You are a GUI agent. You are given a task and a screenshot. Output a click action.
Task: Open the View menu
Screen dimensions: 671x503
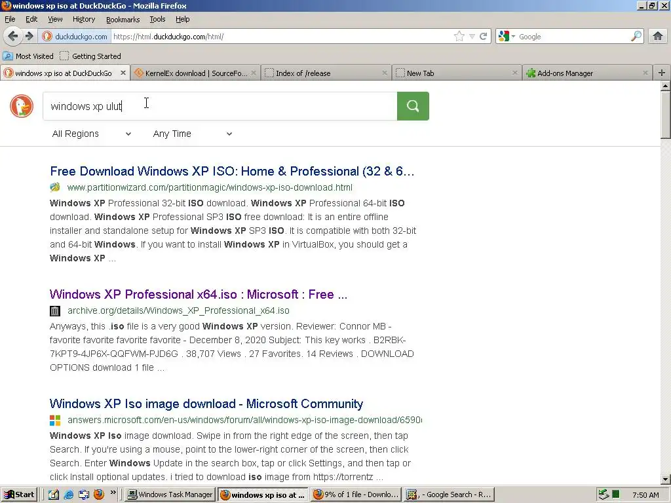[55, 19]
